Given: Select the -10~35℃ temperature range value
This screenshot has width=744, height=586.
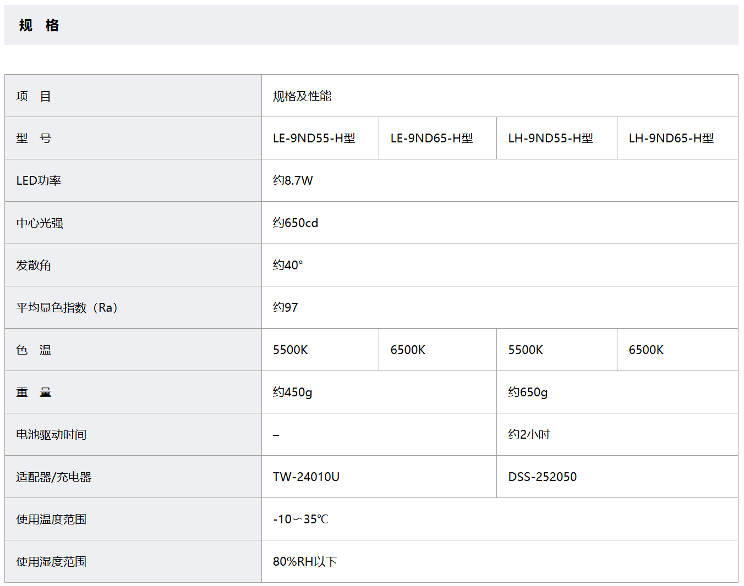Looking at the screenshot, I should [x=300, y=519].
